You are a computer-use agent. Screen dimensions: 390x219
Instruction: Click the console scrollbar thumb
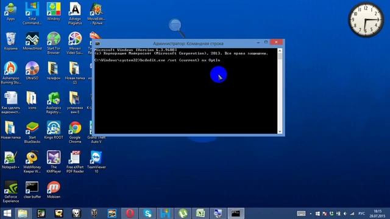pos(280,56)
